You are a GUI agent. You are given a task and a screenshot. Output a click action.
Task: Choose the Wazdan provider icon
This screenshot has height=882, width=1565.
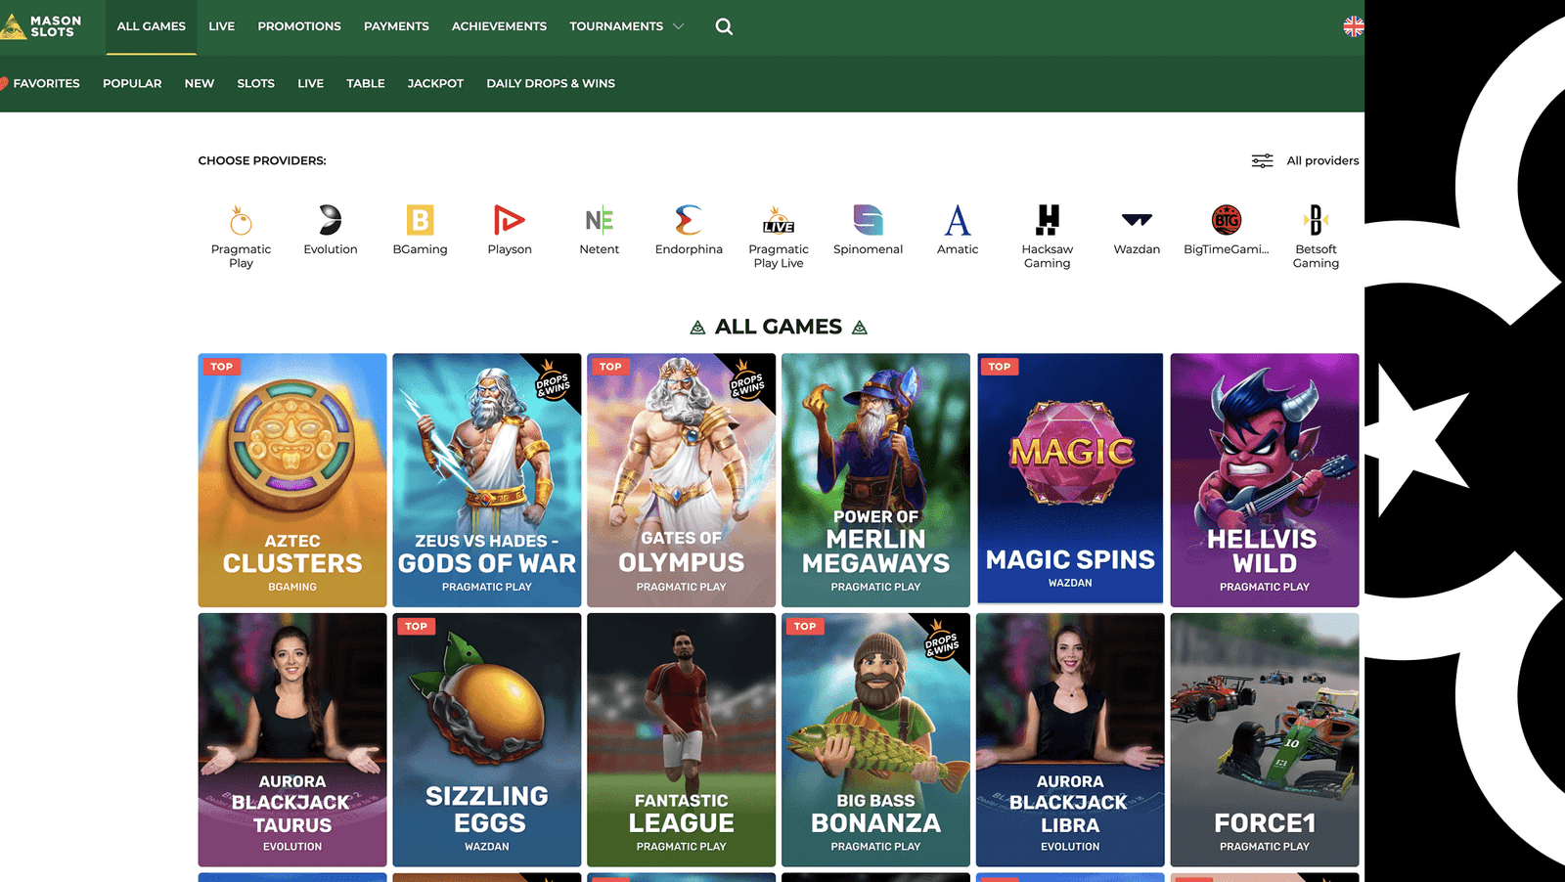click(1137, 221)
